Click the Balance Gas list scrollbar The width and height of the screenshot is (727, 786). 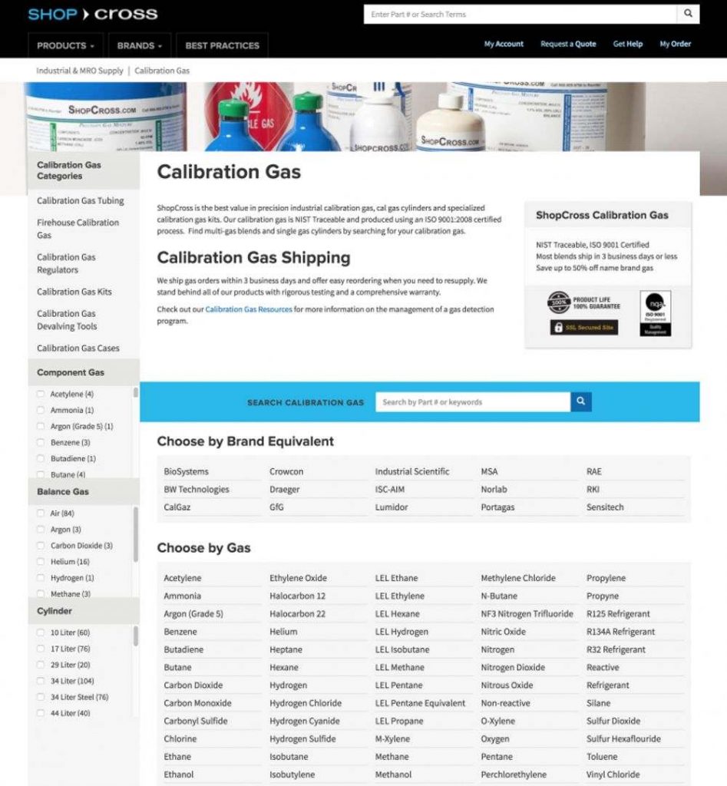coord(135,534)
